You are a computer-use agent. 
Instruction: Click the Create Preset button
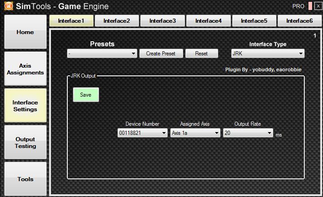161,54
